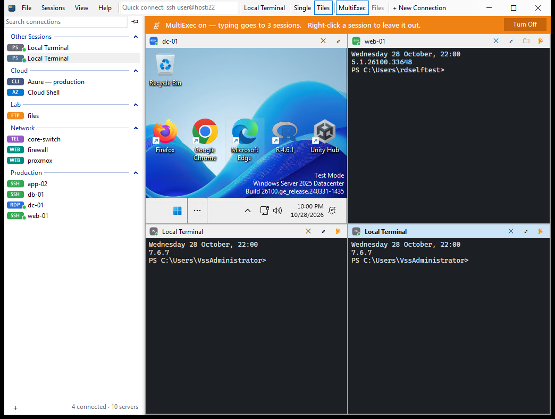Open the notification bell in dc-01 taskbar
This screenshot has width=555, height=419.
pos(332,211)
